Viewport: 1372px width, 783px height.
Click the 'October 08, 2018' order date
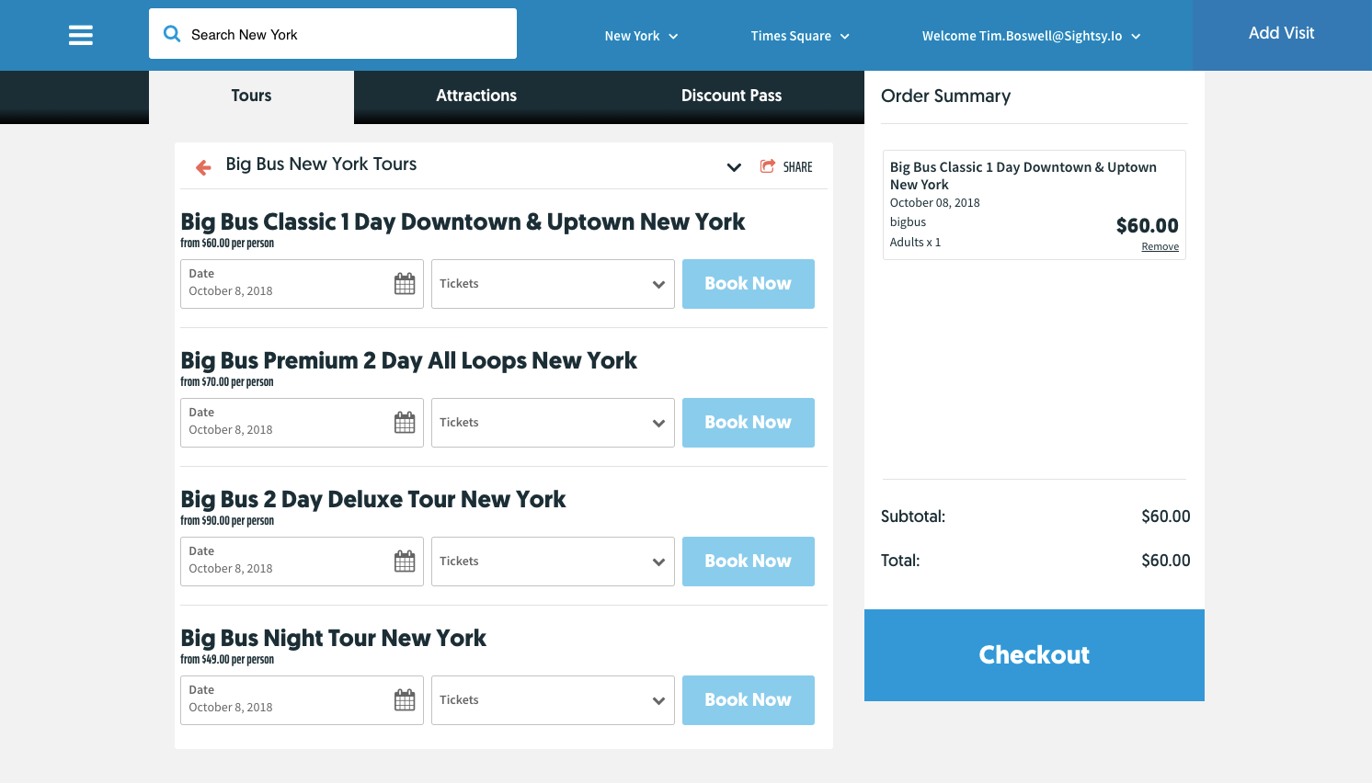[x=934, y=203]
